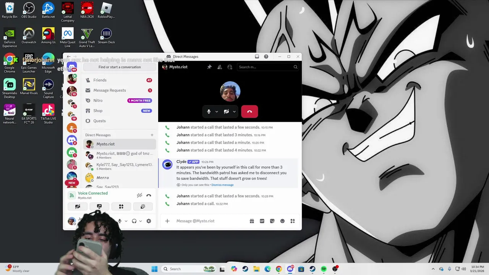Open User Settings gear icon

click(149, 221)
